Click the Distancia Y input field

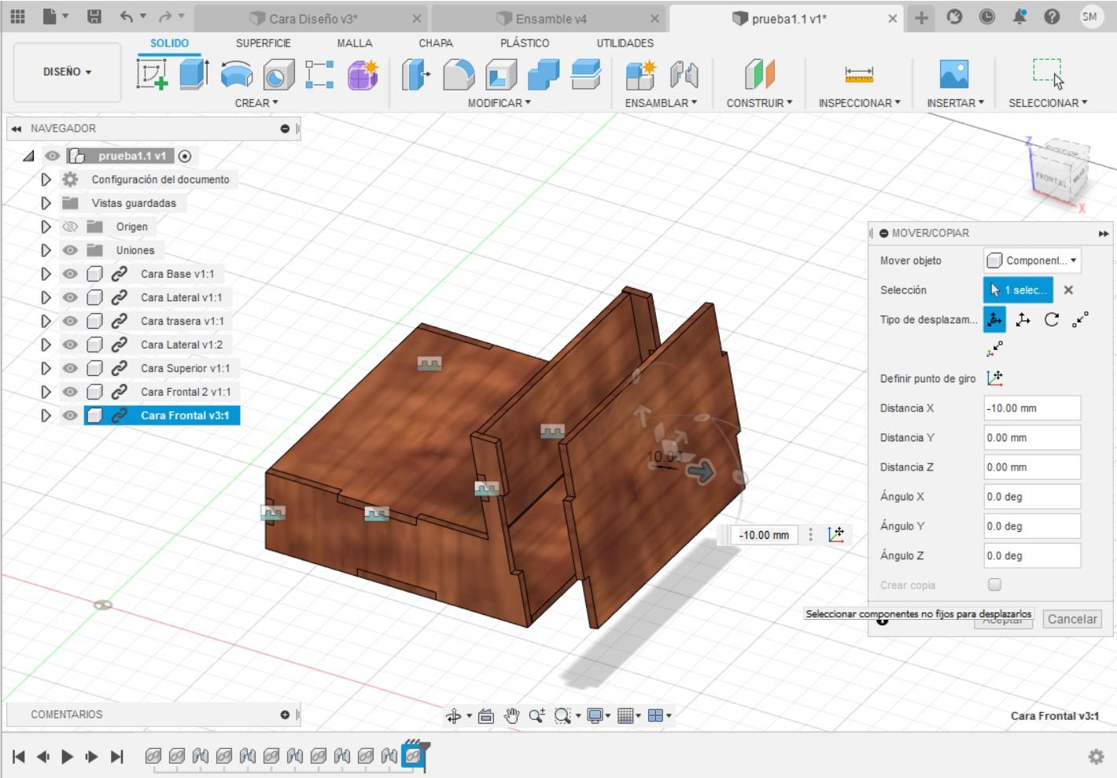(1032, 437)
